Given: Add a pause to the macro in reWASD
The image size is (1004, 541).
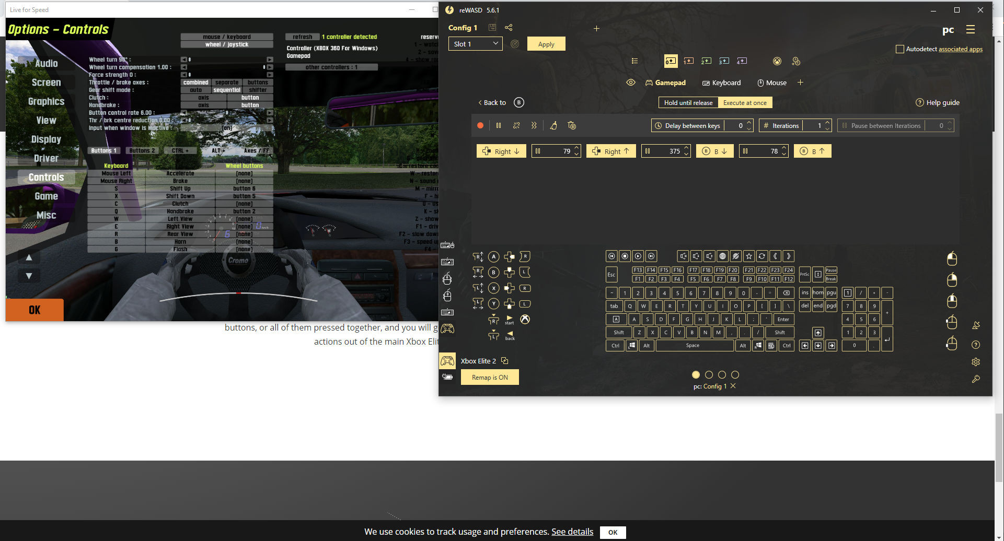Looking at the screenshot, I should 499,125.
